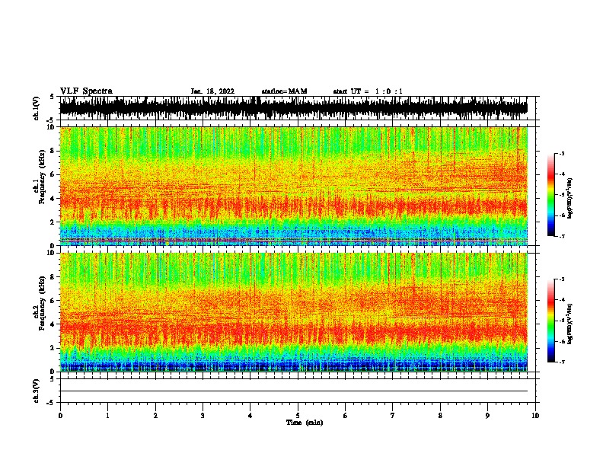Click the time axis tick label "10"

[535, 416]
